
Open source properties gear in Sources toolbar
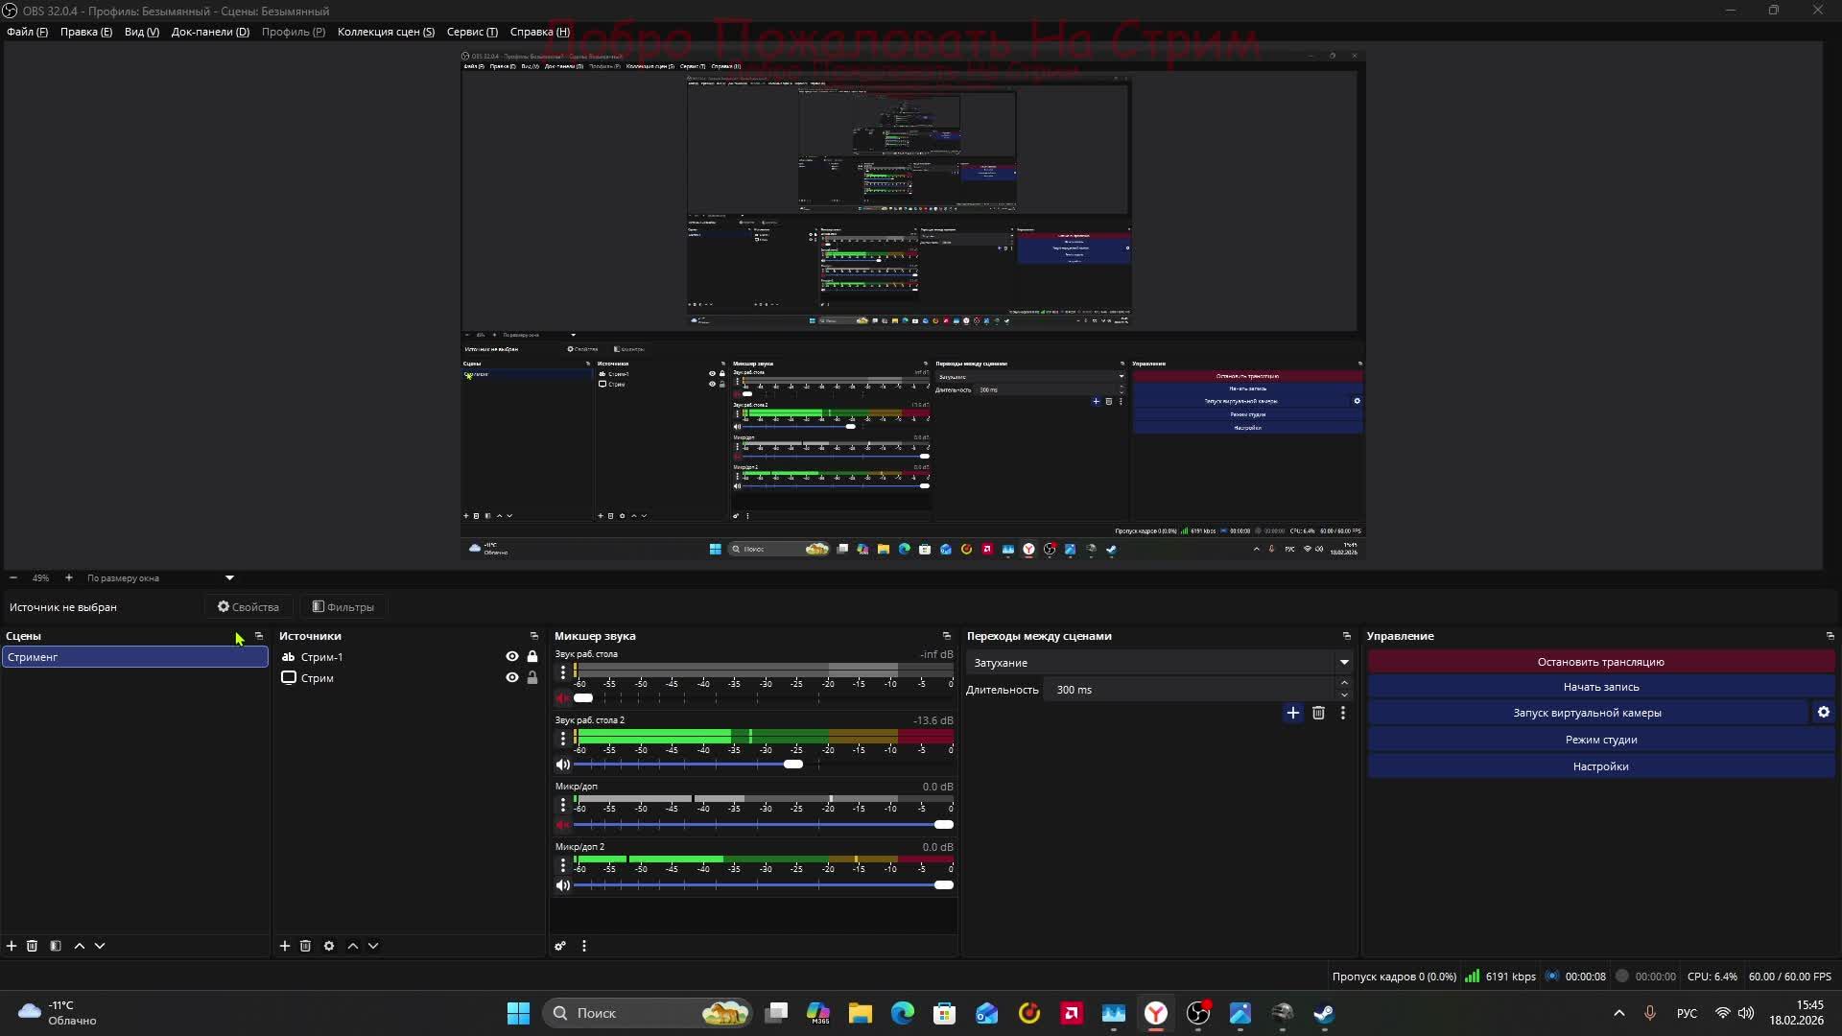coord(329,946)
